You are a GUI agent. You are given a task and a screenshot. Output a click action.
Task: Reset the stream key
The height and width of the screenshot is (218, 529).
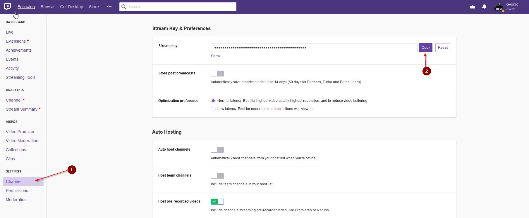tap(443, 48)
